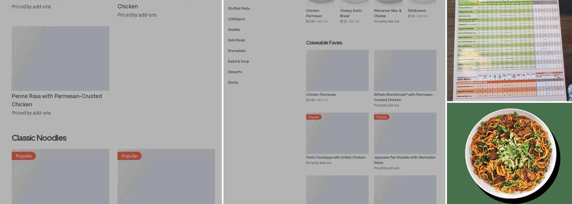View the nutrition chart photo
This screenshot has width=572, height=204.
pos(509,50)
